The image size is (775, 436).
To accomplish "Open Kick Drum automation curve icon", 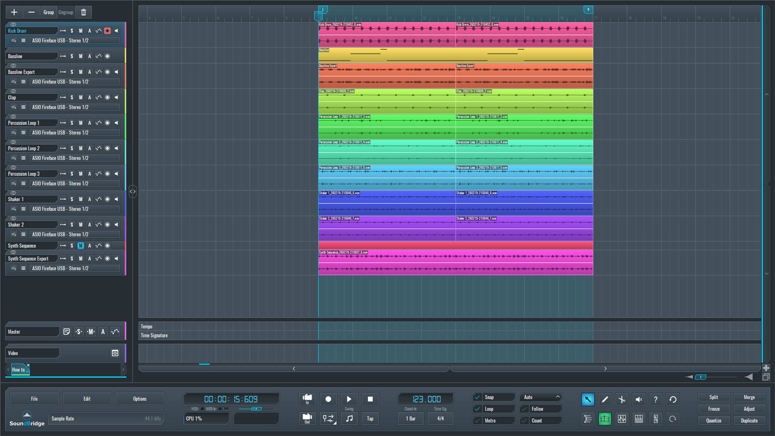I will [98, 31].
